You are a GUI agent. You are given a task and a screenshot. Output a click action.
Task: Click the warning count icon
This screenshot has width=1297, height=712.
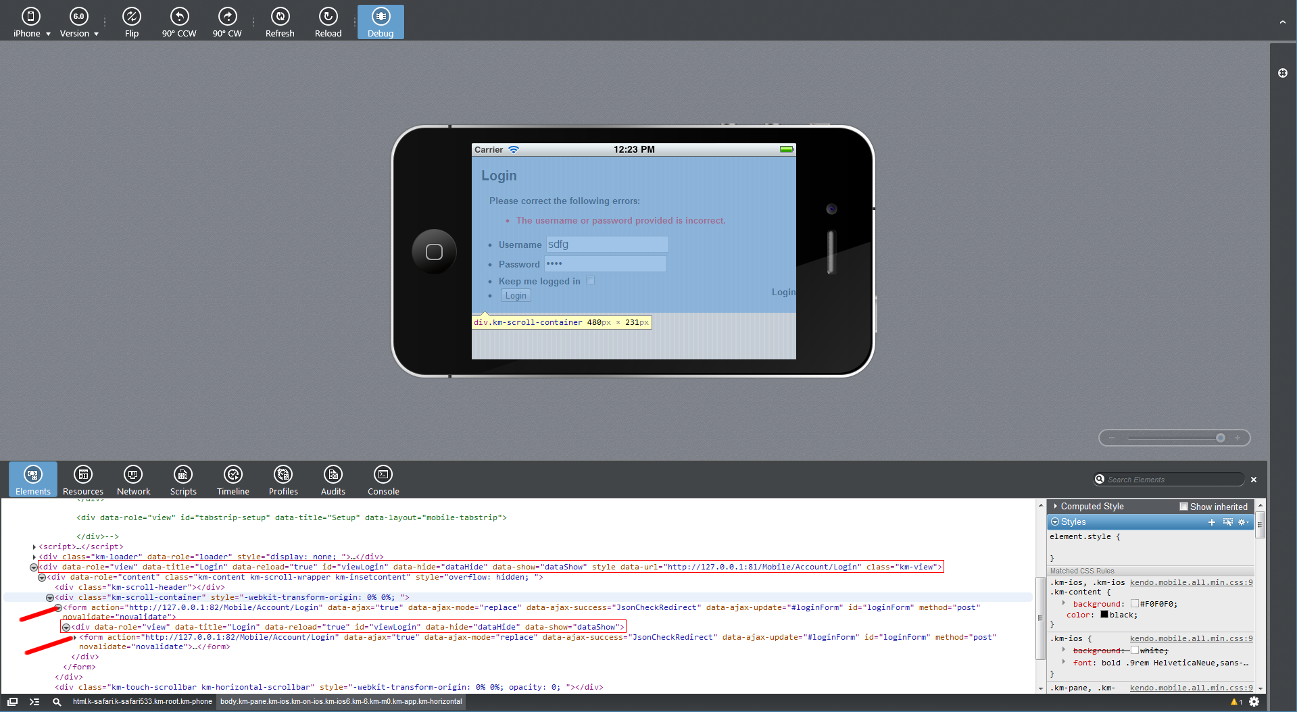pyautogui.click(x=1236, y=702)
